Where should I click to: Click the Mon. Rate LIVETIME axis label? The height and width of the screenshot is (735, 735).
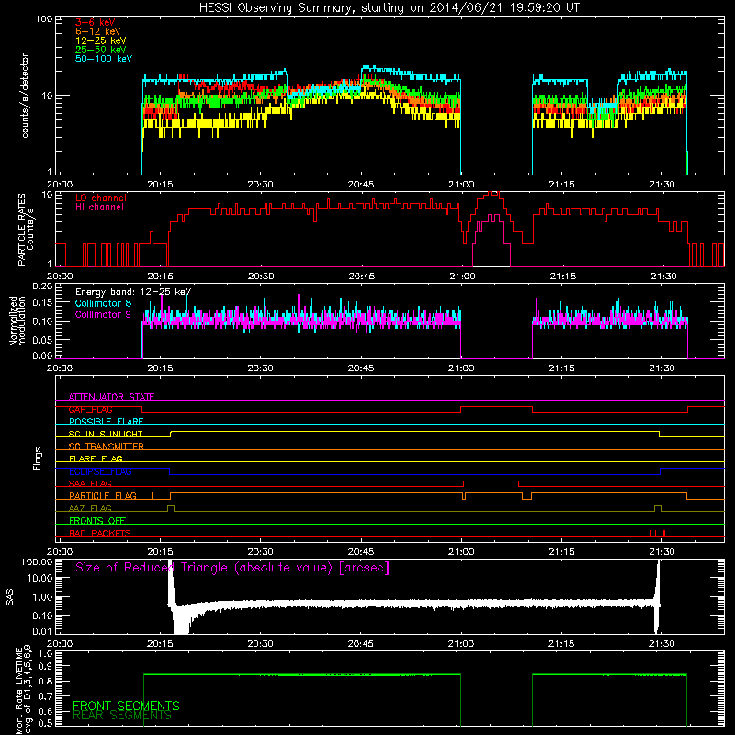24,690
